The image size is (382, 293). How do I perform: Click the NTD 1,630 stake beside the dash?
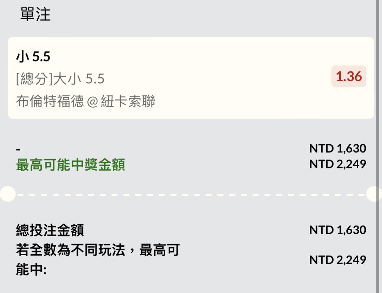pyautogui.click(x=337, y=149)
